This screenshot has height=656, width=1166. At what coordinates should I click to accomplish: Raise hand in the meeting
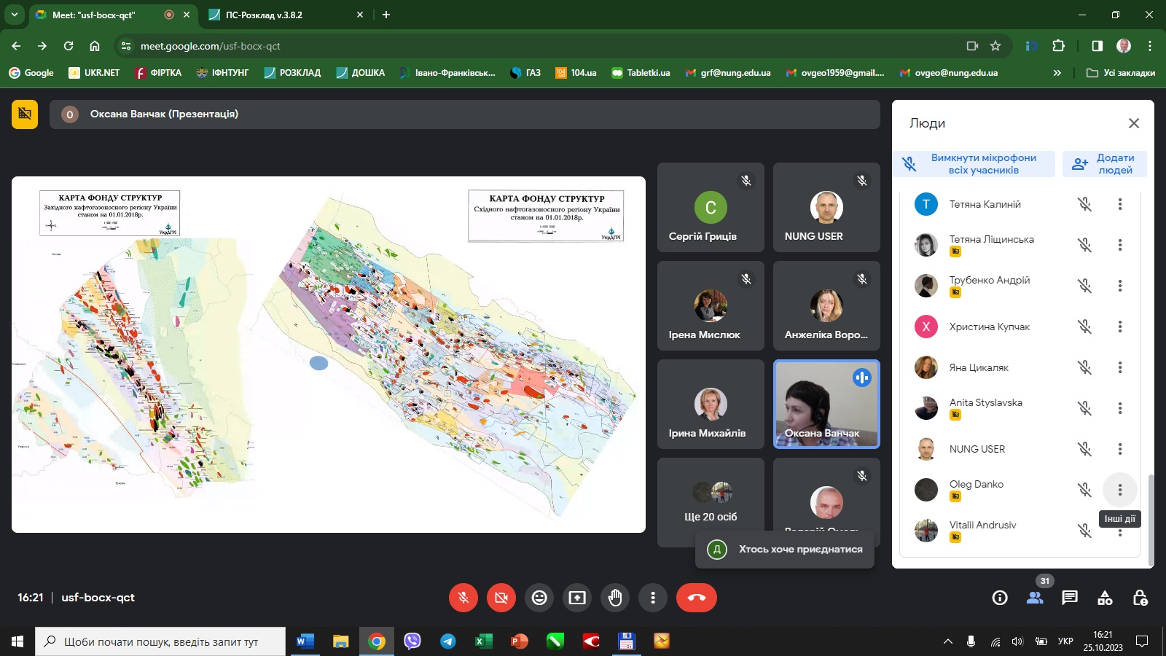point(615,598)
